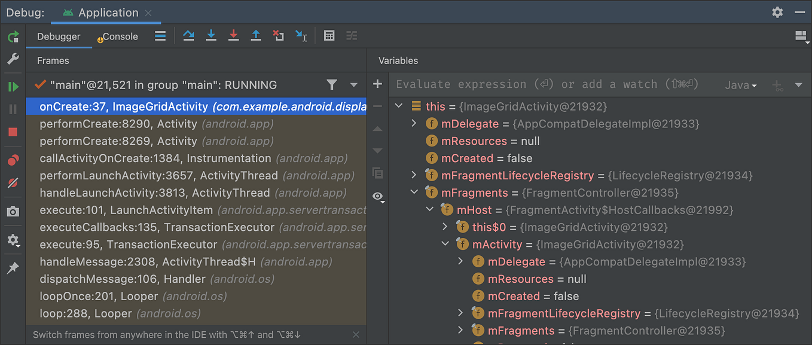Dismiss the frame switching tip
The image size is (812, 345).
click(356, 334)
